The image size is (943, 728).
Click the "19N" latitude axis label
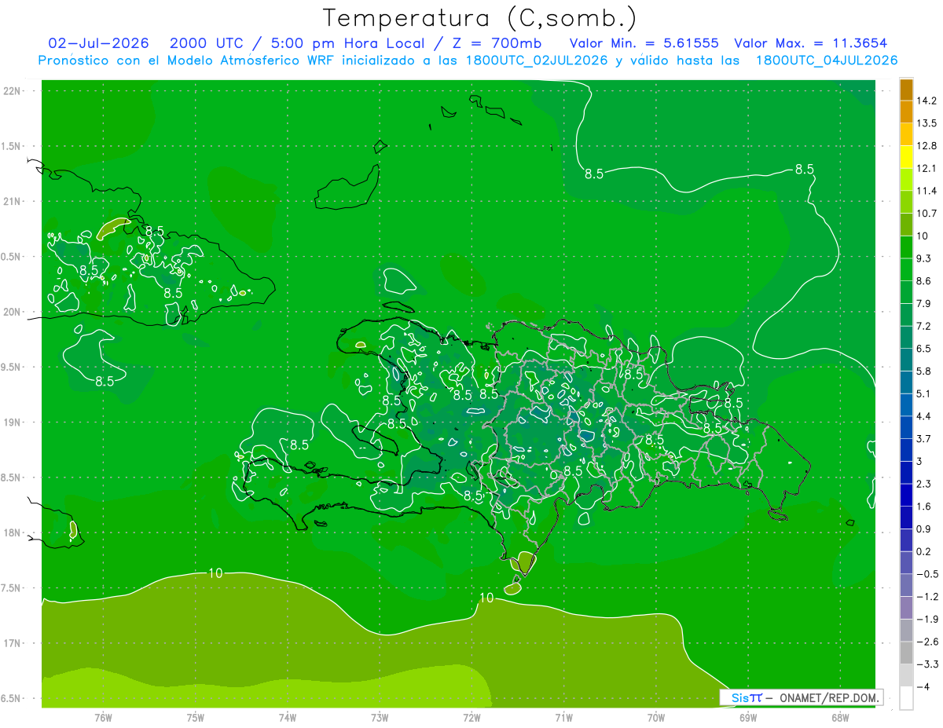click(13, 422)
